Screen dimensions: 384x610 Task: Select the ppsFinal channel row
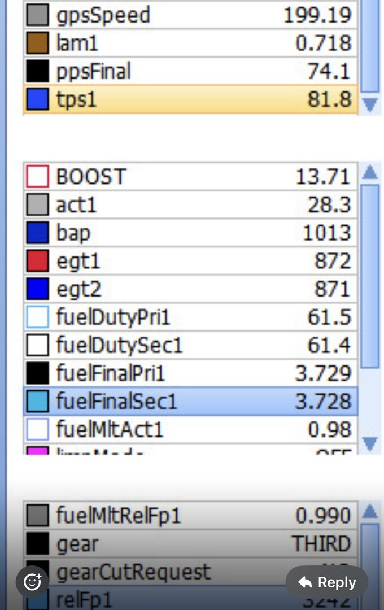(191, 71)
